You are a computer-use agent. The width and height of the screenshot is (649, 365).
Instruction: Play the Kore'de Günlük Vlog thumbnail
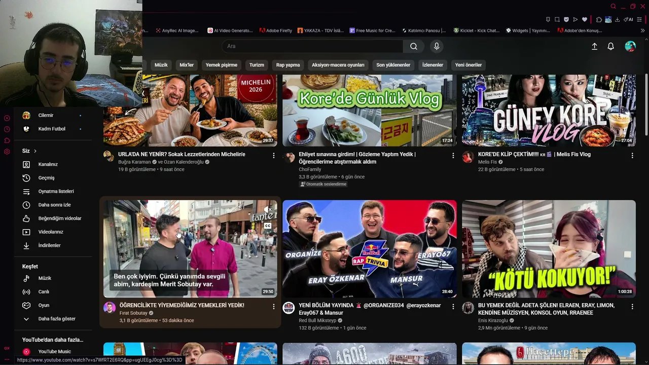coord(370,111)
